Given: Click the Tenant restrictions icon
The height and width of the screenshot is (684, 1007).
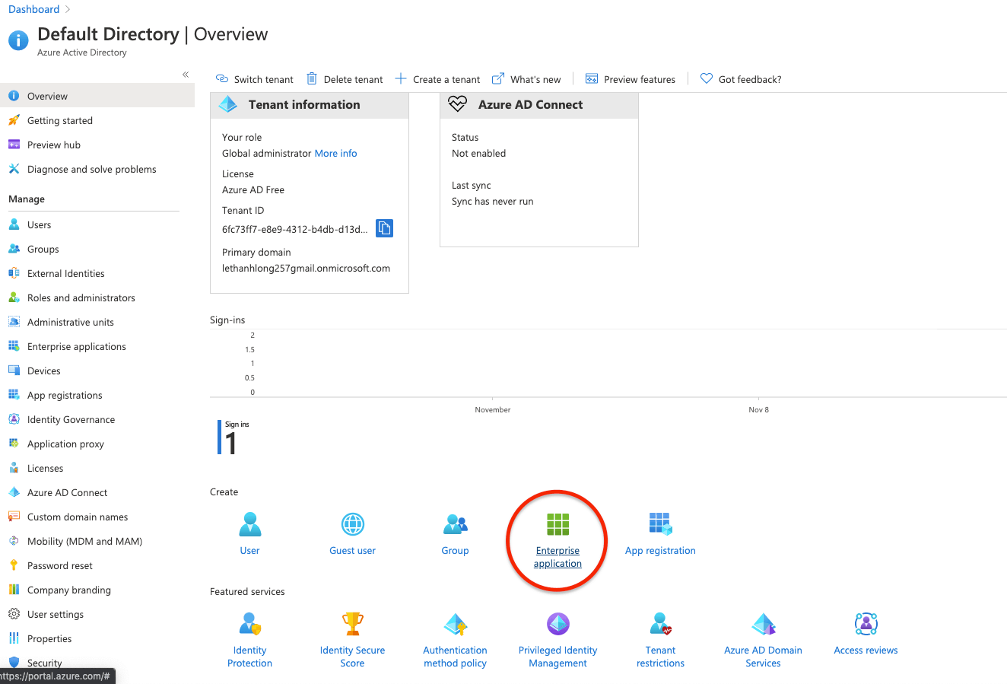Looking at the screenshot, I should pyautogui.click(x=661, y=624).
